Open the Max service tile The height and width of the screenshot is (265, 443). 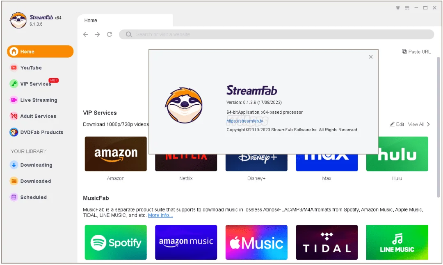click(x=327, y=163)
